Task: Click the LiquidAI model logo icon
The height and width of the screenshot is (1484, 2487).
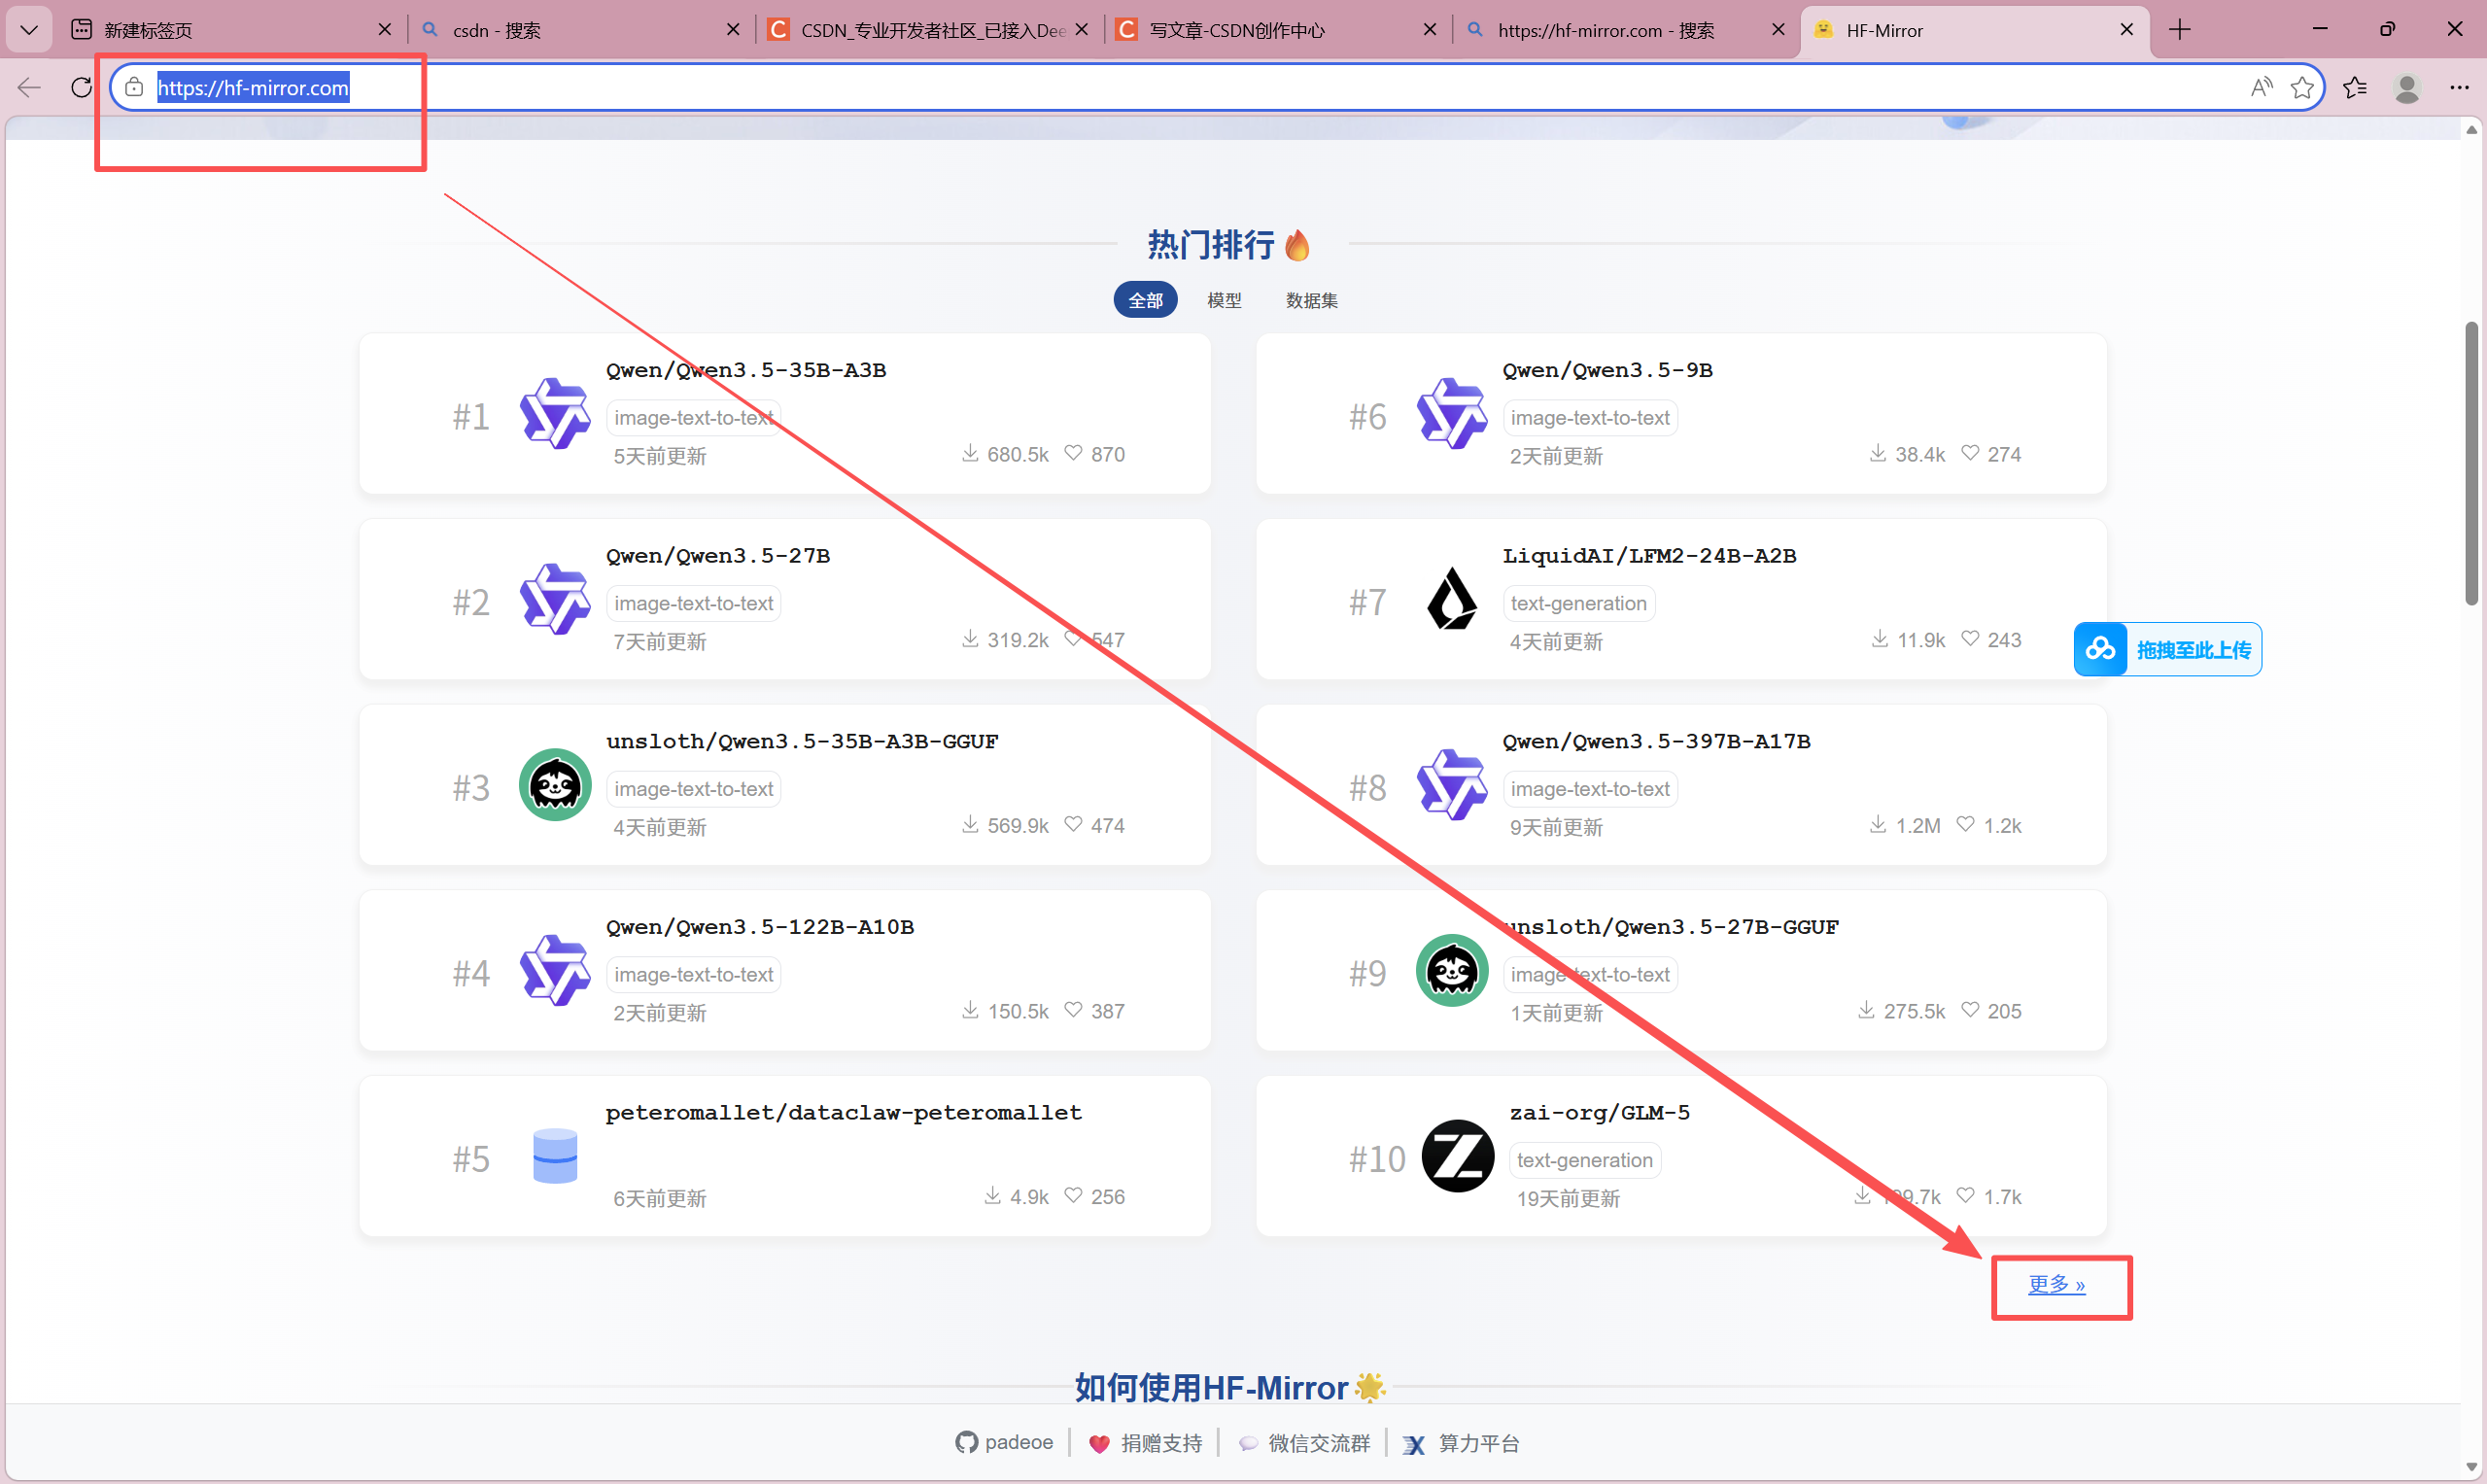Action: click(x=1452, y=600)
